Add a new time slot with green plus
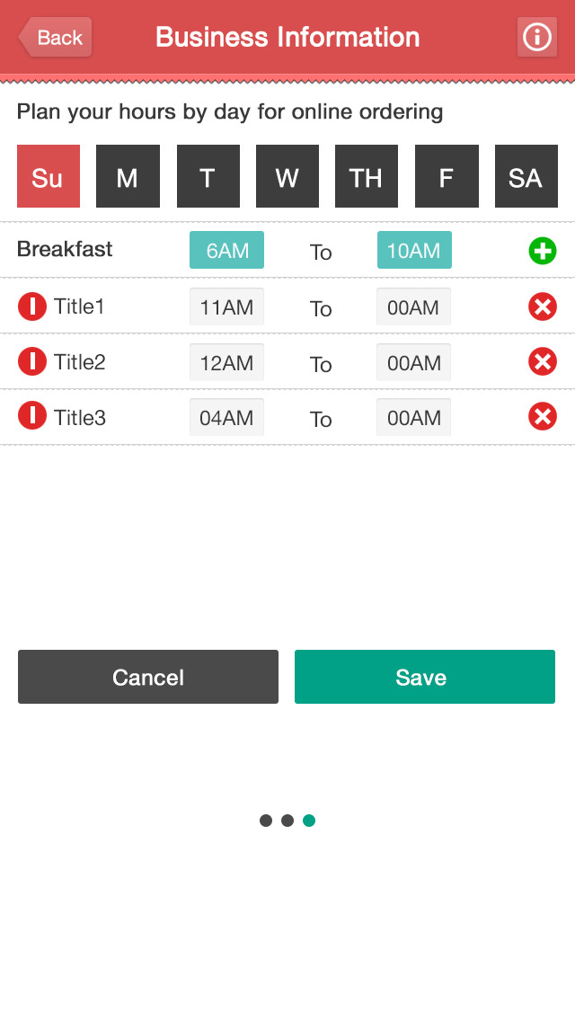Image resolution: width=575 pixels, height=1021 pixels. [543, 251]
